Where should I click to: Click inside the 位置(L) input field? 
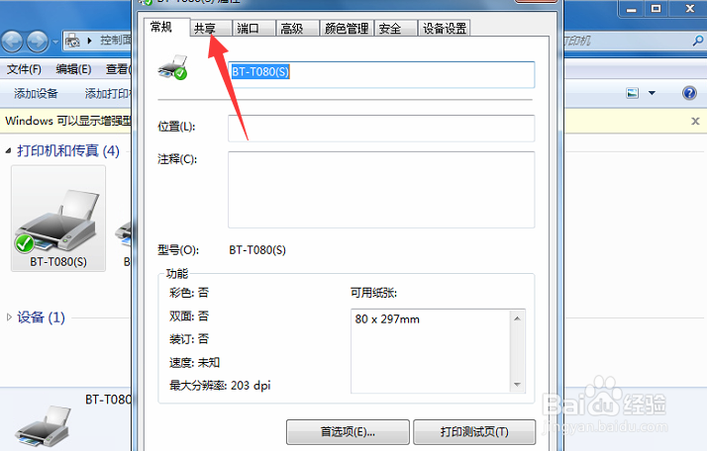click(381, 128)
